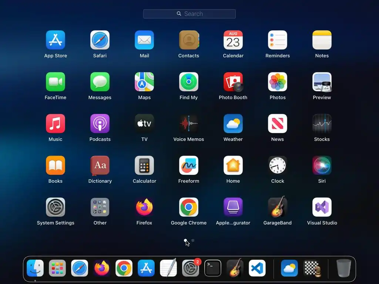Launch Apple Configurator
The image size is (379, 284).
233,207
